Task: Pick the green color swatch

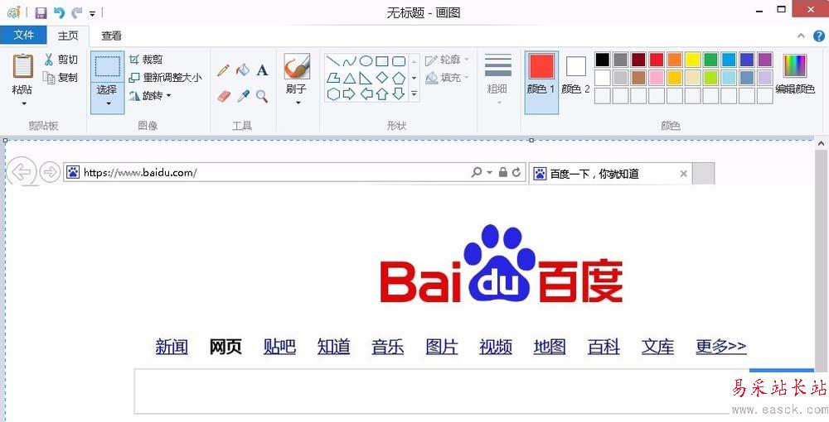Action: [710, 60]
